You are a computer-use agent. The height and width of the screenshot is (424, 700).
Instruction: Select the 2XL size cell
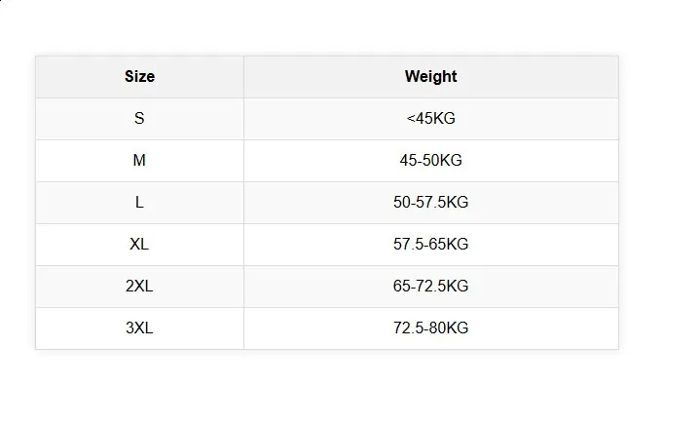pos(139,286)
